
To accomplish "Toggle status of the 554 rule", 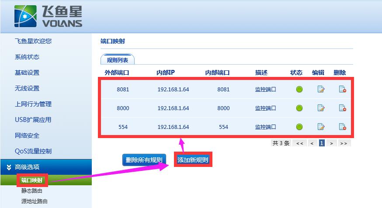I will 299,127.
